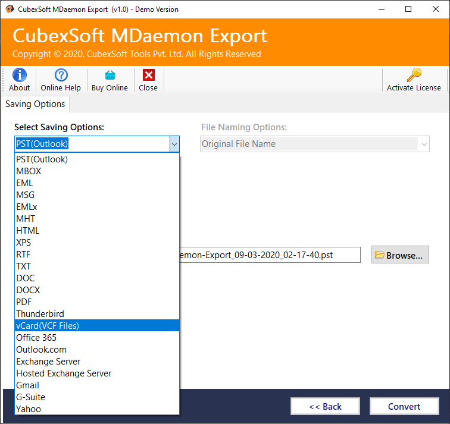This screenshot has width=450, height=424.
Task: Click the CubexSoft app icon in title bar
Action: click(x=10, y=10)
